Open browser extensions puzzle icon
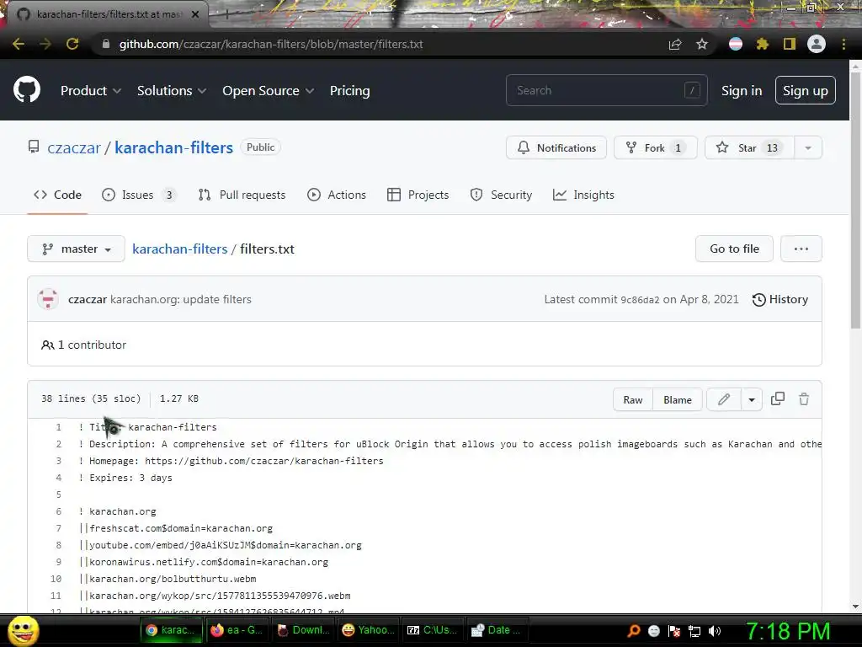862x647 pixels. (x=762, y=44)
